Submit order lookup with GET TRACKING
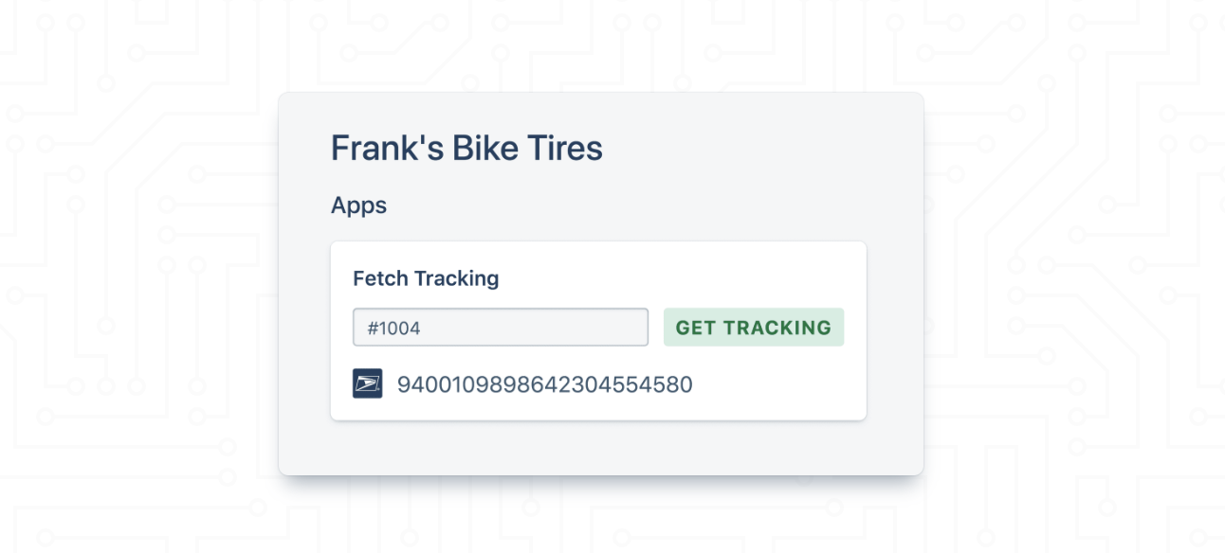1225x553 pixels. coord(753,328)
